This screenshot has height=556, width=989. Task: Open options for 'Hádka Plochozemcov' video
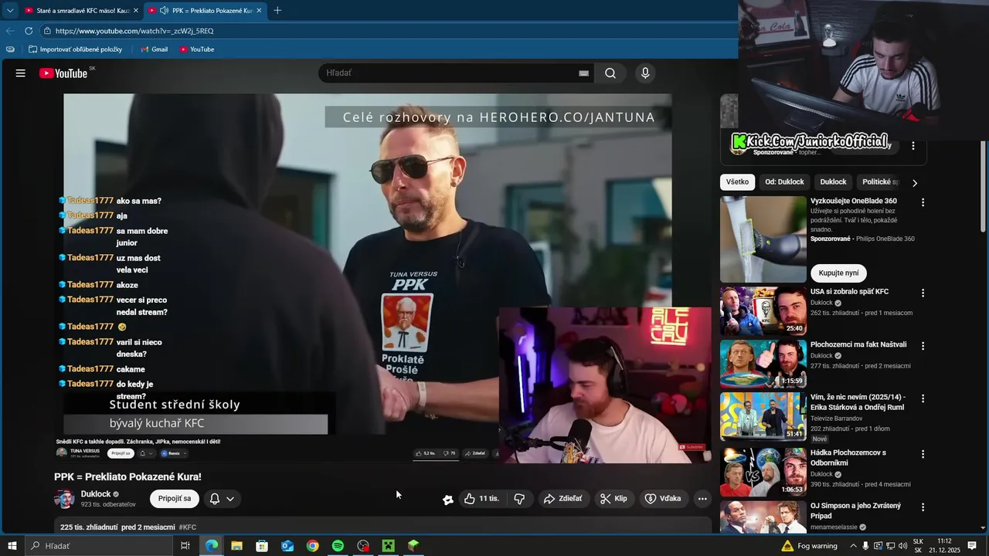pyautogui.click(x=923, y=454)
